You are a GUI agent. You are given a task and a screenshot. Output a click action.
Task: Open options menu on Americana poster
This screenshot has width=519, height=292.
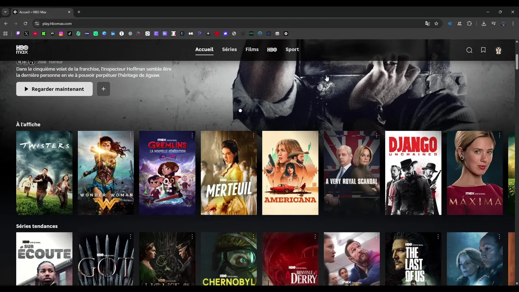(315, 135)
